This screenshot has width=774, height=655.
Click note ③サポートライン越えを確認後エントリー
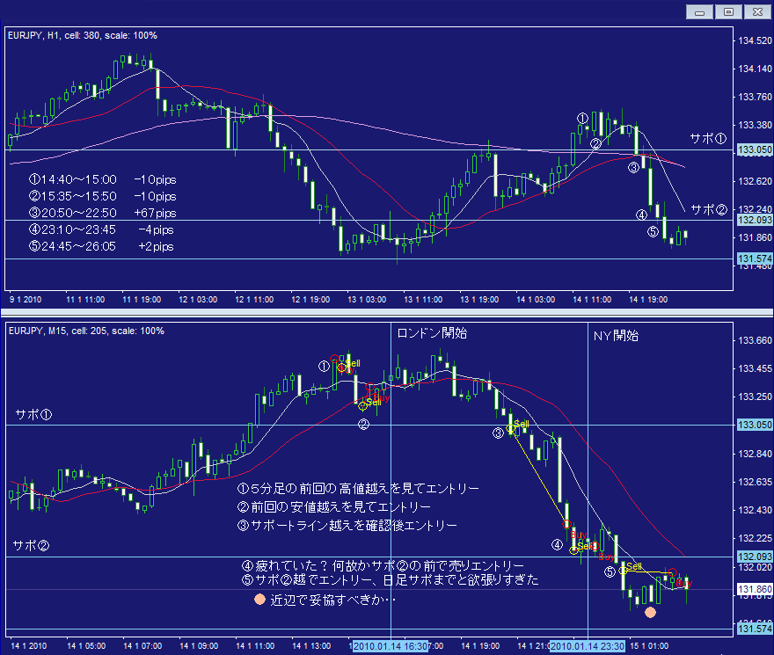click(347, 525)
